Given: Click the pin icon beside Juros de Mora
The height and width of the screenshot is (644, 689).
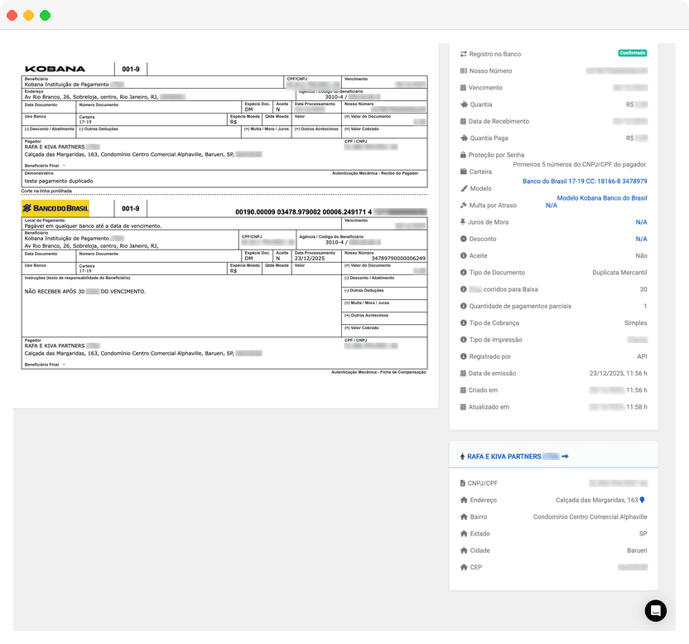Looking at the screenshot, I should click(463, 222).
